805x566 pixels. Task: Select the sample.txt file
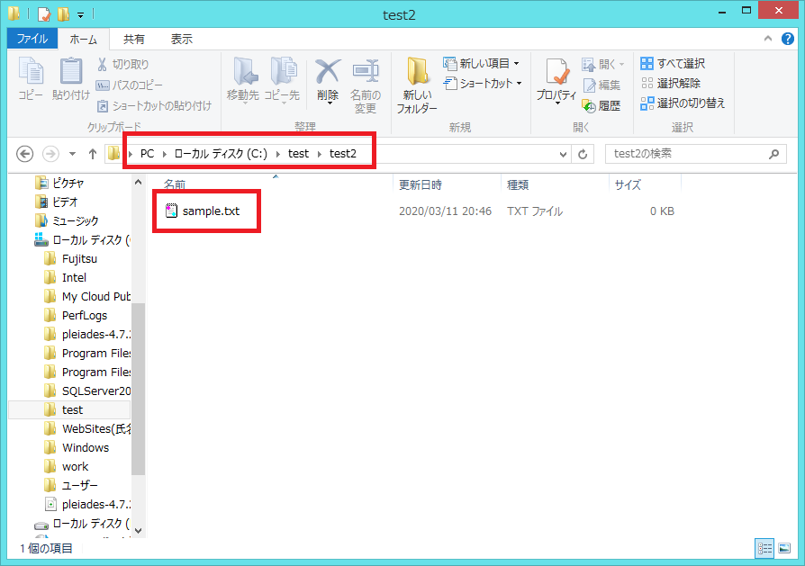203,211
